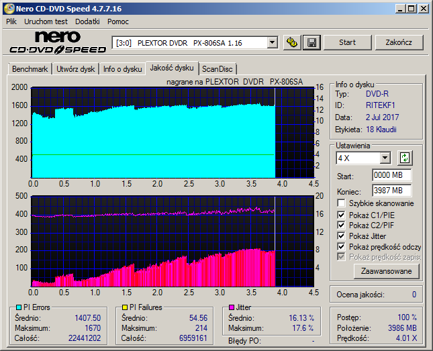Click the nagrane na PLEXTOR graph caption
433x351 pixels.
(x=235, y=82)
